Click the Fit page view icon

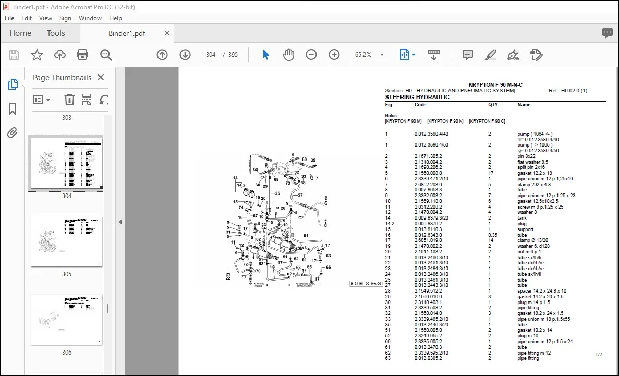tap(405, 55)
